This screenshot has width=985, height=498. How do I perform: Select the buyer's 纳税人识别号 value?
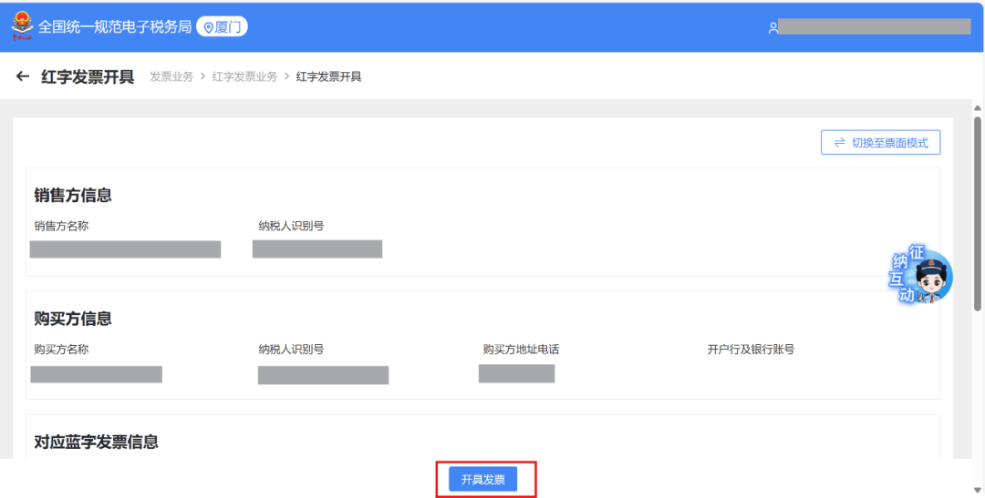[x=323, y=375]
